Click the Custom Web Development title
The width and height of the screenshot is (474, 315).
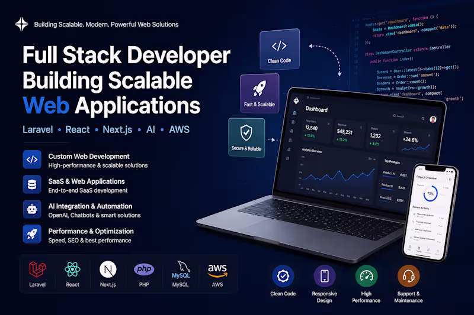[89, 157]
